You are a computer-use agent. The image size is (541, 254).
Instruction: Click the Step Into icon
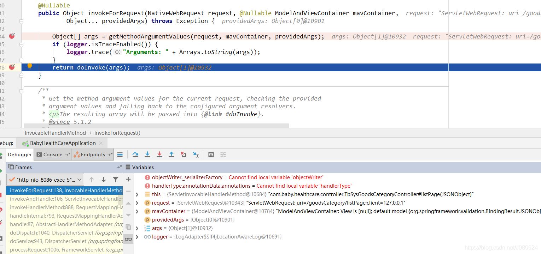147,155
